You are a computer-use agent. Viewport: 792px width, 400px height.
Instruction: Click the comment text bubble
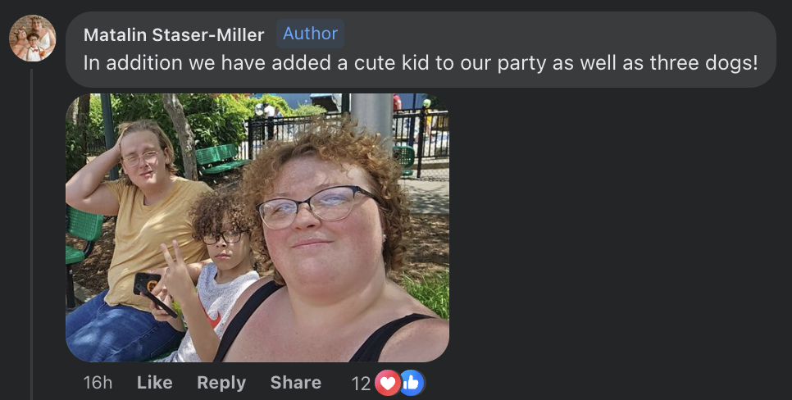click(x=421, y=49)
